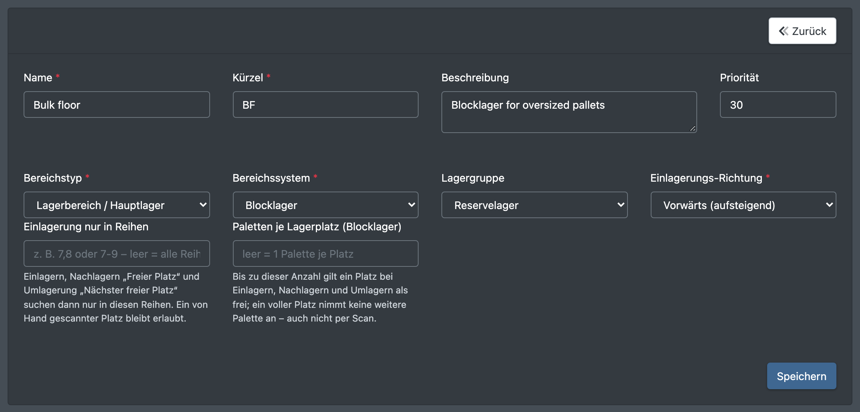Open the Bereichssystem dropdown set to Blocklager

[325, 205]
